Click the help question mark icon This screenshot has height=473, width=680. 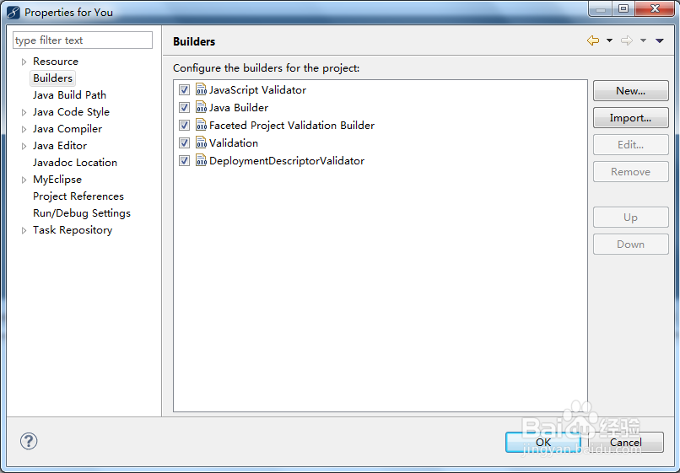[x=29, y=441]
